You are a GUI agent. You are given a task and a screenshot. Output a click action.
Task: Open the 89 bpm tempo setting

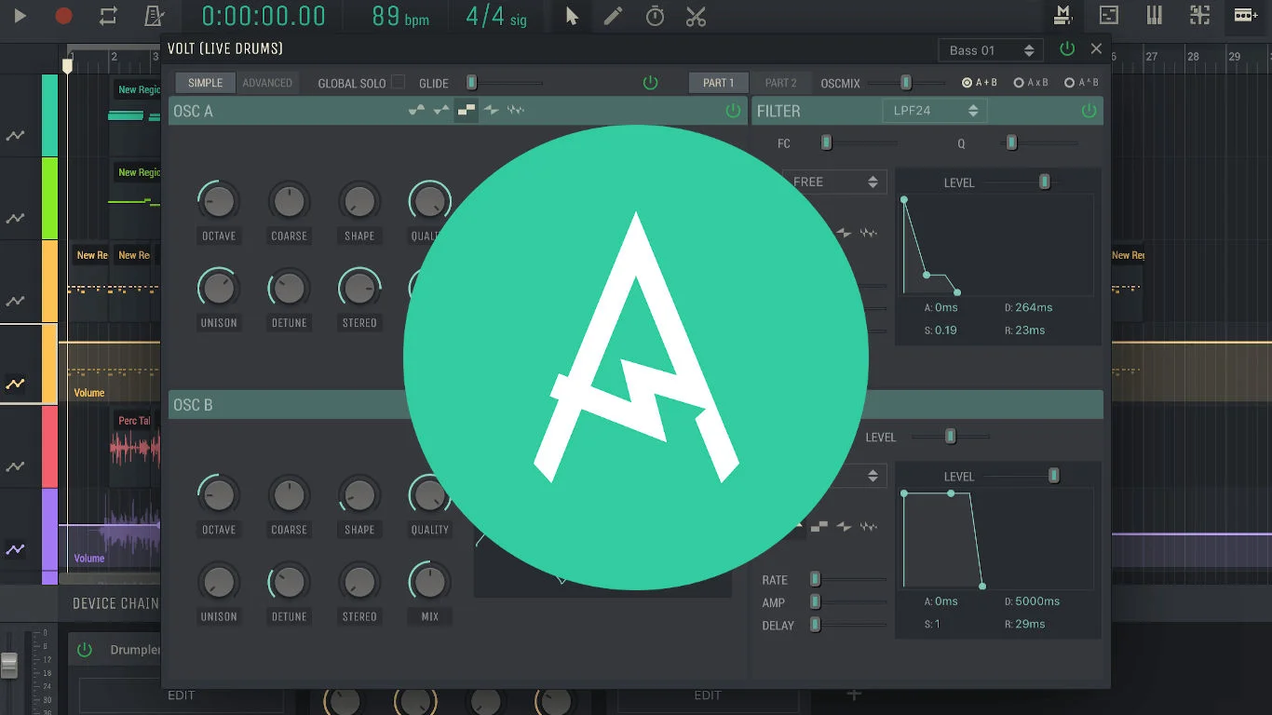400,16
